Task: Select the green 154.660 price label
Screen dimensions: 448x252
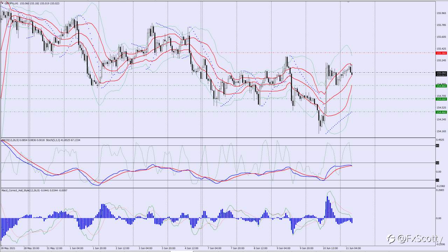Action: click(x=441, y=99)
